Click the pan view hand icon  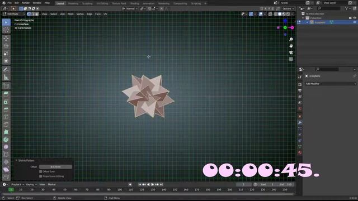[291, 46]
